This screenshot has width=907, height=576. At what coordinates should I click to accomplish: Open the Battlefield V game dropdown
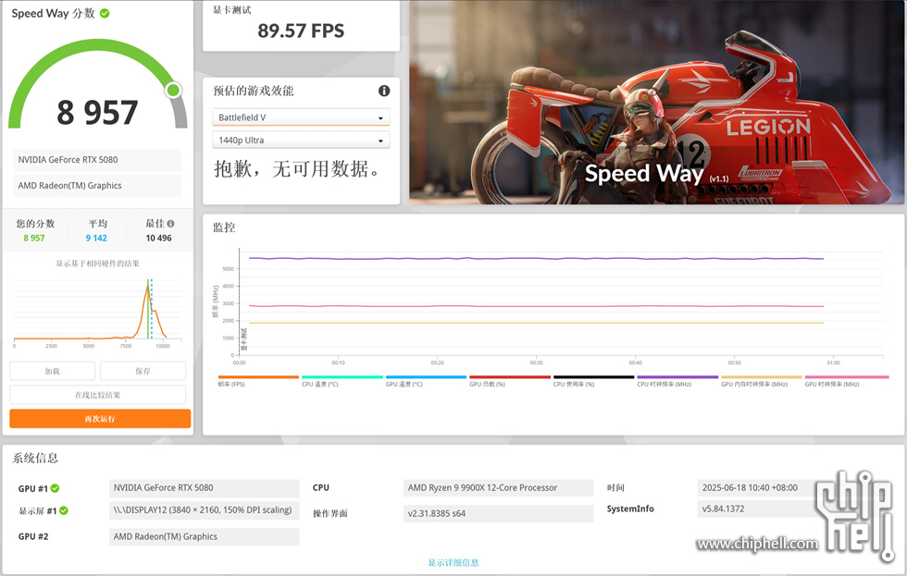302,117
